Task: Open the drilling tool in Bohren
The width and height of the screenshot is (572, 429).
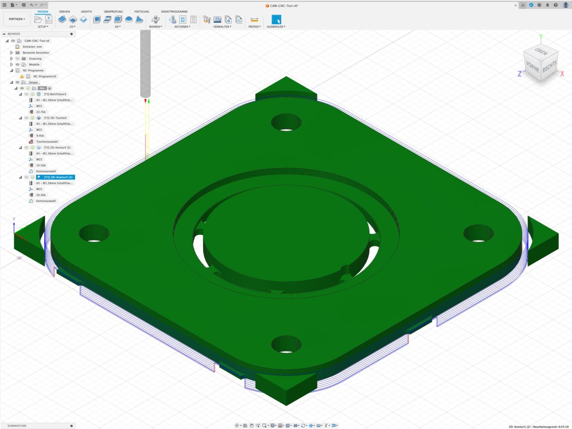Action: [155, 19]
